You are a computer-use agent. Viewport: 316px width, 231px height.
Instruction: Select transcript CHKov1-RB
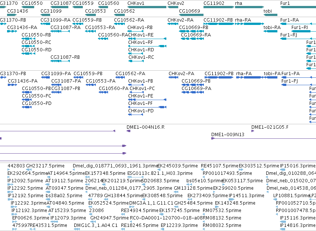pos(136,31)
